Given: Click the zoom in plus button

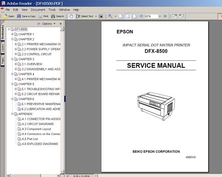Looking at the screenshot, I should pyautogui.click(x=165, y=16).
